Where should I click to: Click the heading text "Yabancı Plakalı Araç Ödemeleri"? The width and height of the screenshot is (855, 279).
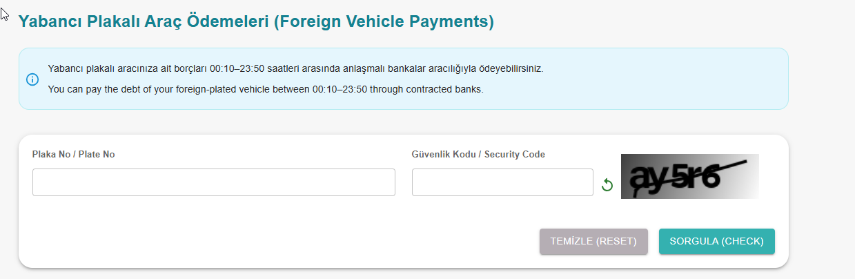(x=143, y=21)
